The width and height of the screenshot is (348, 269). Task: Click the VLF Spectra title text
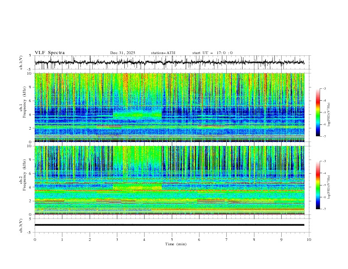point(50,53)
